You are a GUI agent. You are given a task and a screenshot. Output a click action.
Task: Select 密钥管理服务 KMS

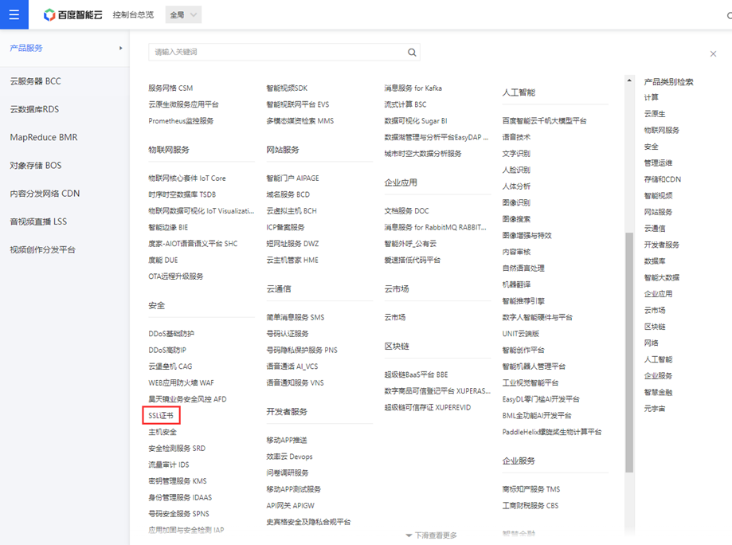pos(178,481)
